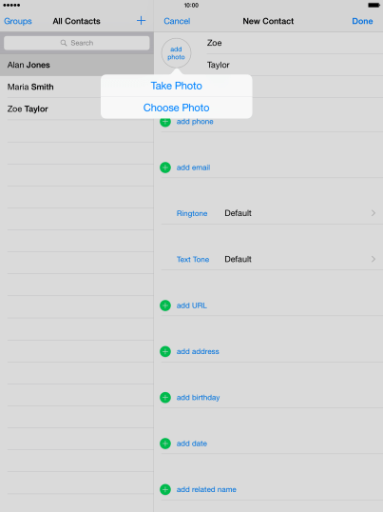Select Choose Photo from popup

pos(177,108)
